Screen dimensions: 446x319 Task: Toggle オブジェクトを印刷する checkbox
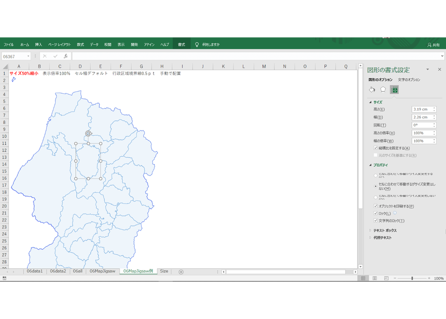tap(376, 206)
